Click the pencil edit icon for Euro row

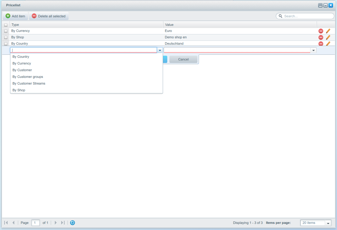(328, 31)
